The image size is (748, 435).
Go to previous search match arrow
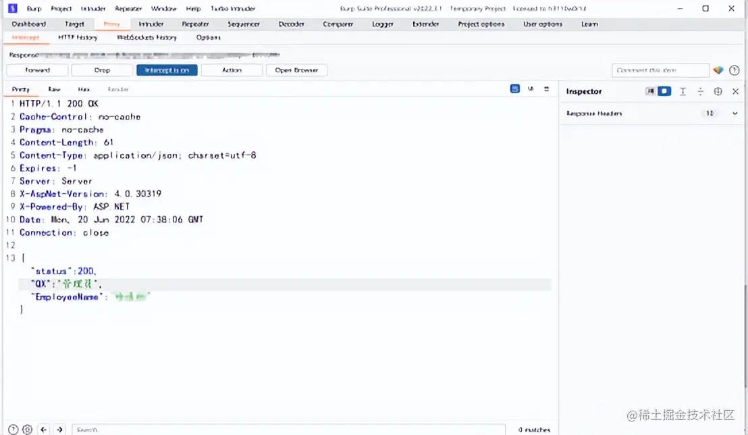coord(43,430)
